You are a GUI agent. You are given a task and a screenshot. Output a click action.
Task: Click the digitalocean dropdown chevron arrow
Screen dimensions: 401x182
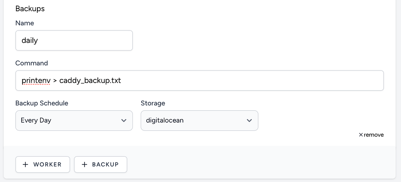coord(249,121)
